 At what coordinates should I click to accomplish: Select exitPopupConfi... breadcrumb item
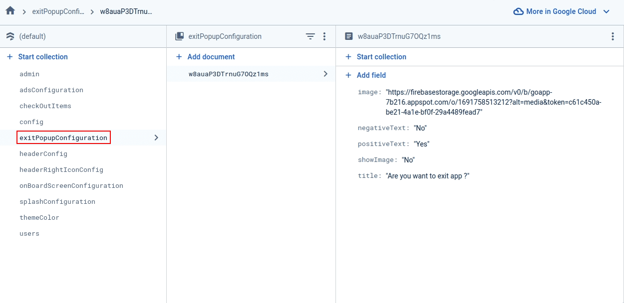[58, 11]
